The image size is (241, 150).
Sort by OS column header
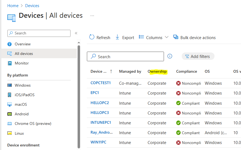[207, 72]
